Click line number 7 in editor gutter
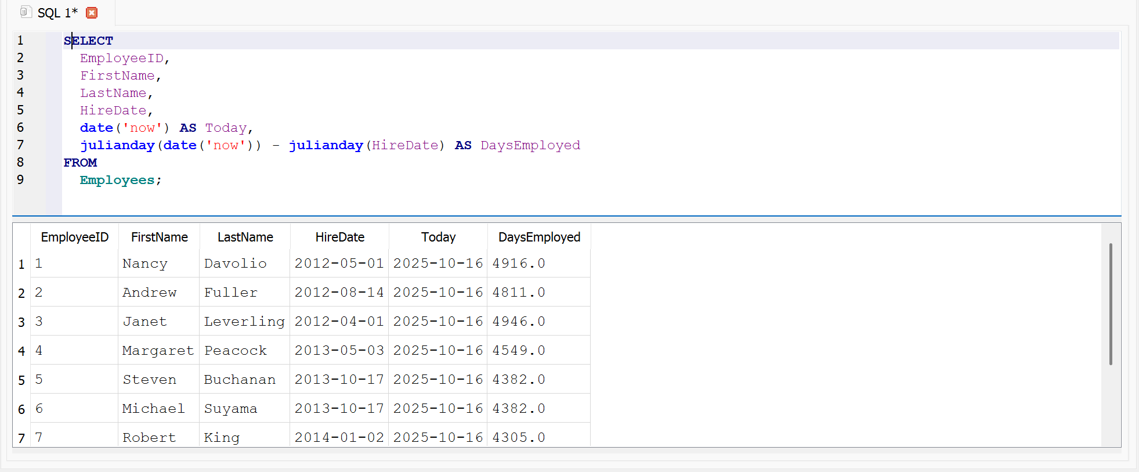 20,145
